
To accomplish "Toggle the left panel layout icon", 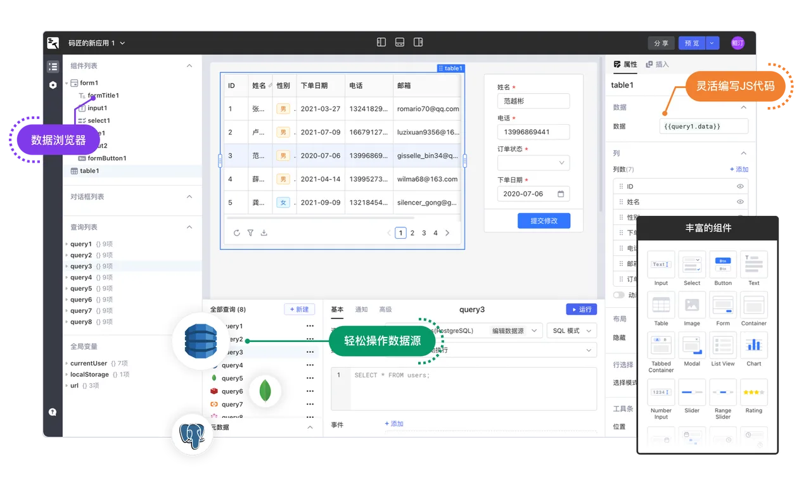I will pos(381,42).
